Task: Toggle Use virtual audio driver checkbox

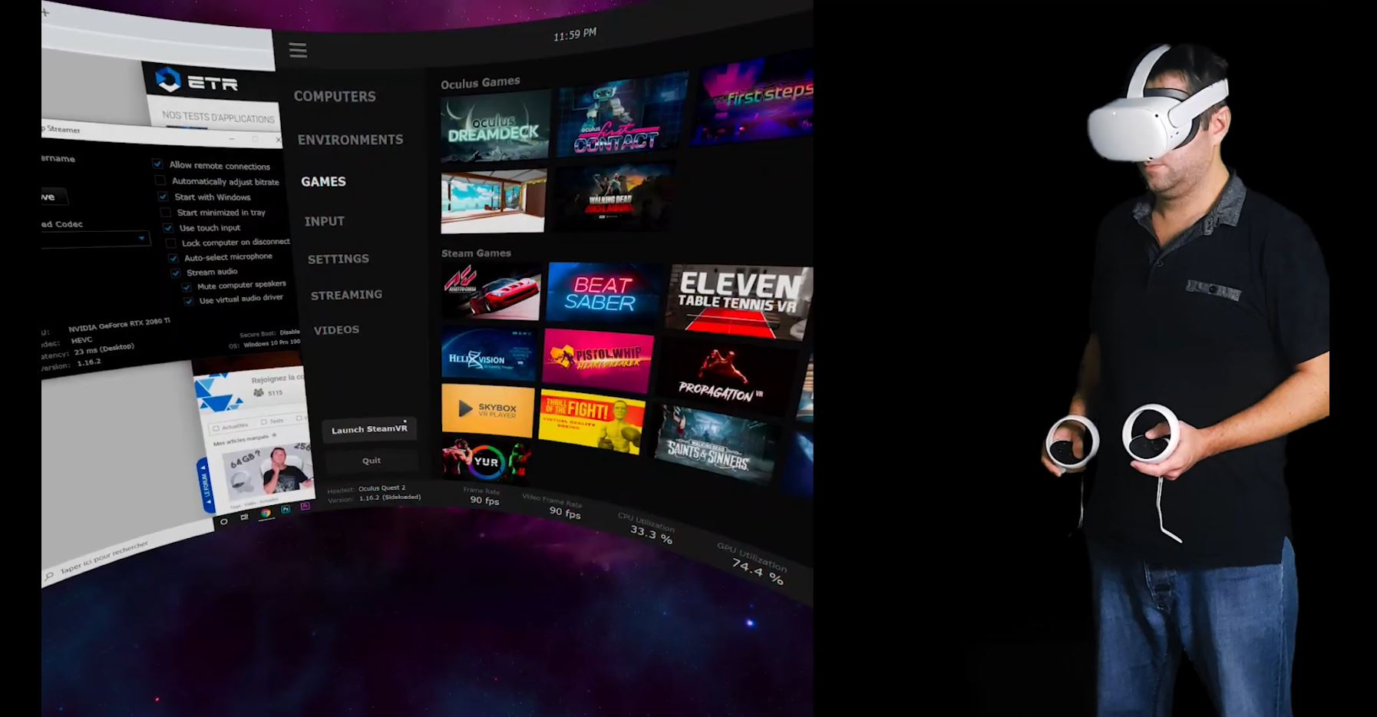Action: (189, 301)
